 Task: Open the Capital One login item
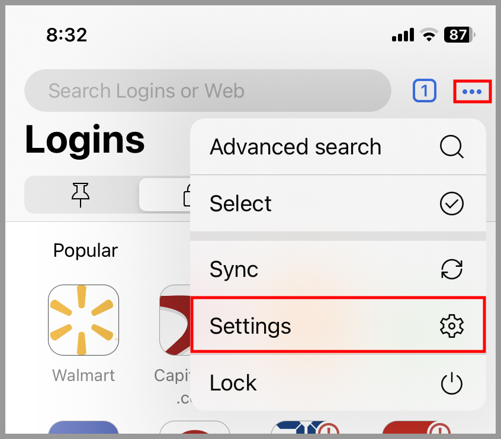pos(175,319)
